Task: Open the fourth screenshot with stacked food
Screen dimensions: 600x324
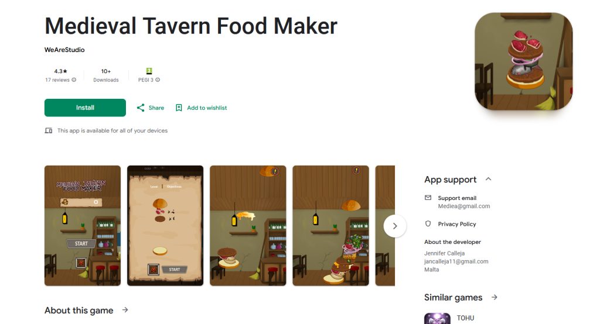Action: click(330, 225)
